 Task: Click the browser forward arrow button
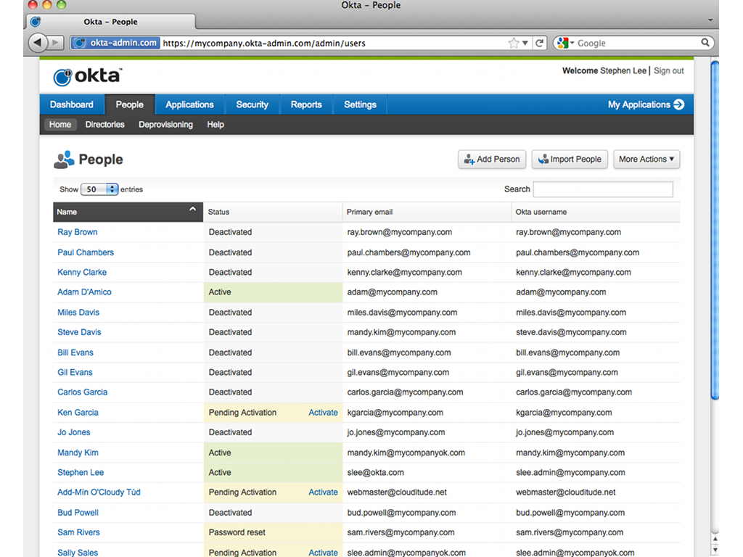point(57,43)
